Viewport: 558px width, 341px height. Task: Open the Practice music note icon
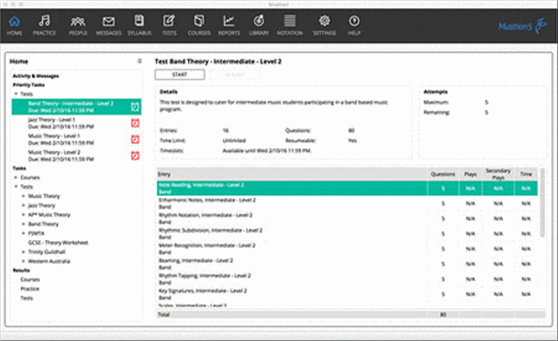[x=45, y=21]
